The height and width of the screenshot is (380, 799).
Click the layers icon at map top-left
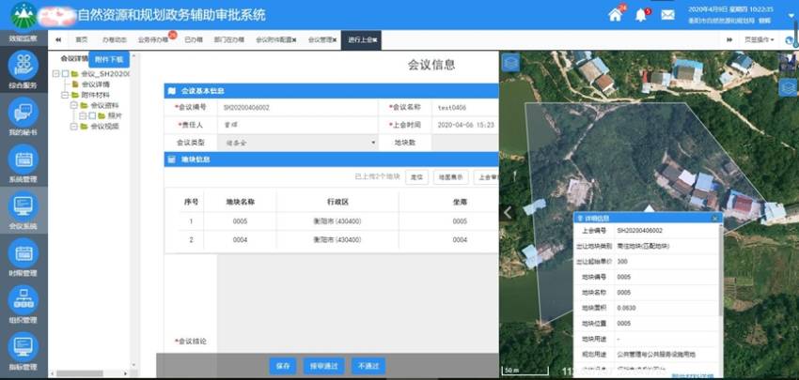[x=510, y=63]
